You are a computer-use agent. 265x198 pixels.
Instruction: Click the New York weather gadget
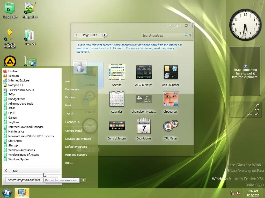[245, 109]
